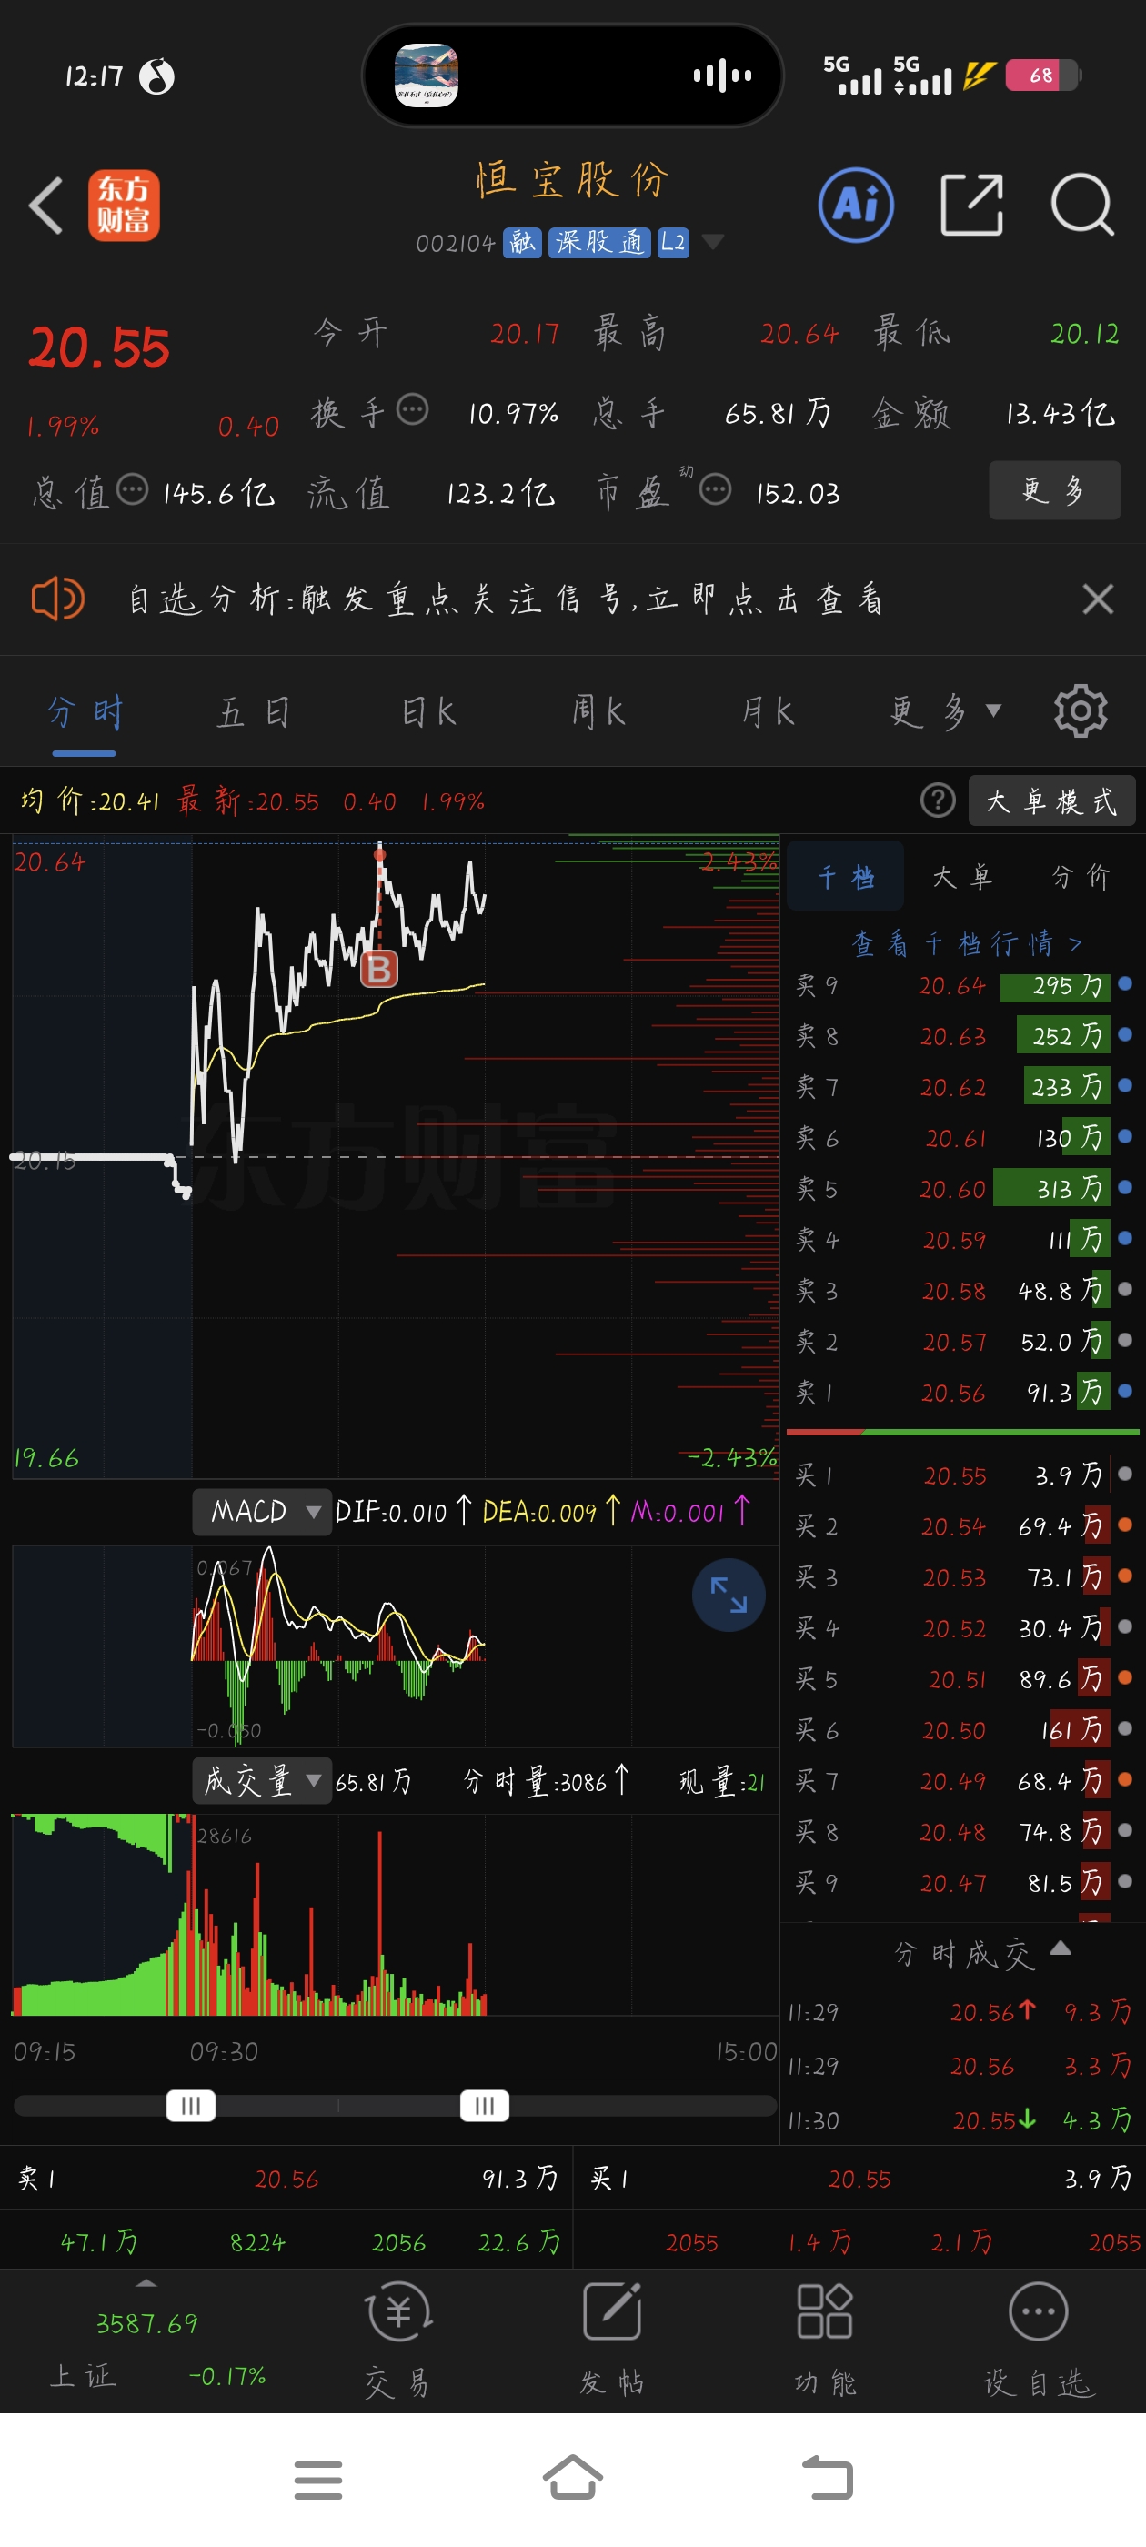Collapse 分时成交 section arrow
The width and height of the screenshot is (1146, 2547).
[x=1060, y=1948]
